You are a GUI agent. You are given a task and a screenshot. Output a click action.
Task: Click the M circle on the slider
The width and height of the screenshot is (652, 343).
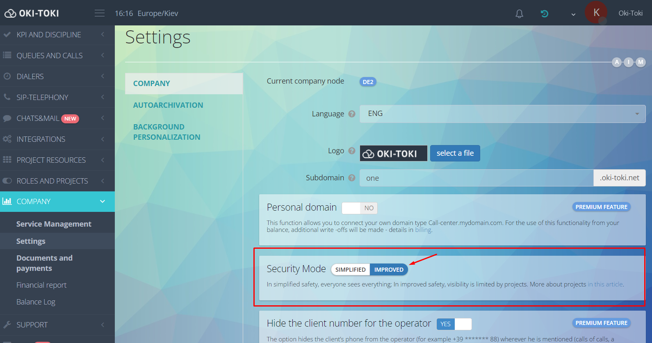coord(640,62)
